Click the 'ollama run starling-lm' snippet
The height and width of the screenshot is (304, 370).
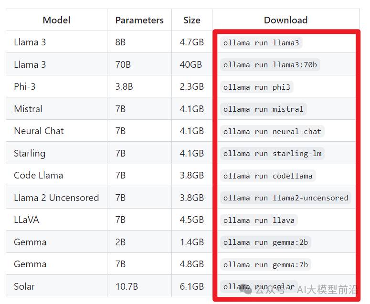point(272,154)
